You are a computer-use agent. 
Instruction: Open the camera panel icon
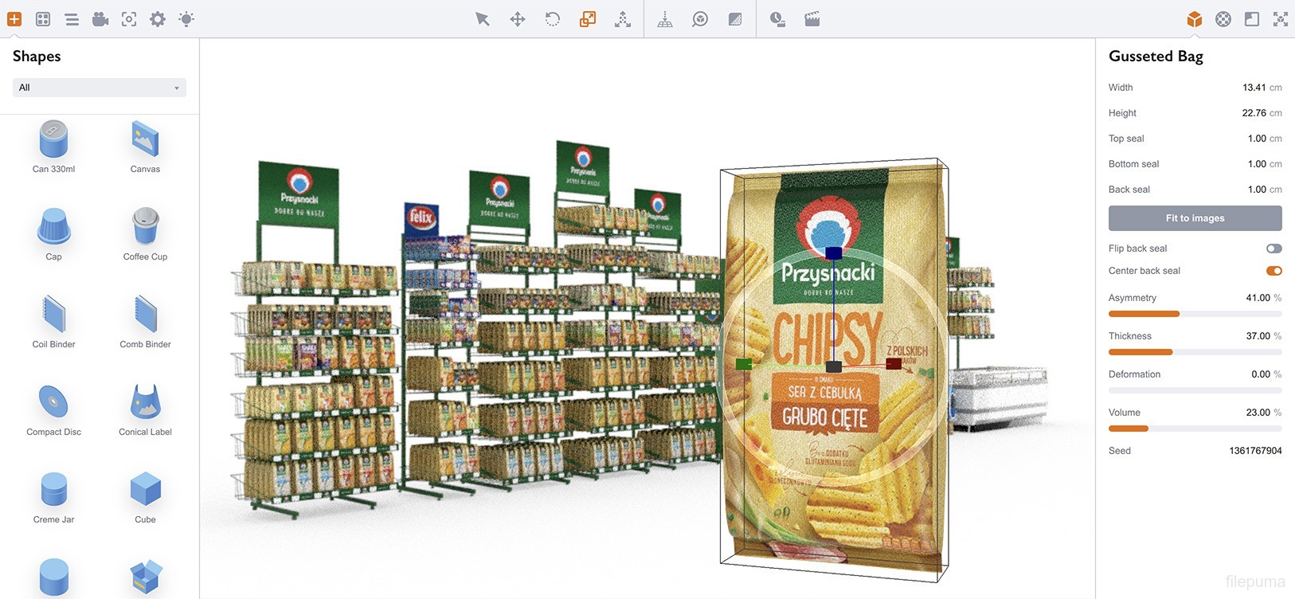[x=100, y=19]
